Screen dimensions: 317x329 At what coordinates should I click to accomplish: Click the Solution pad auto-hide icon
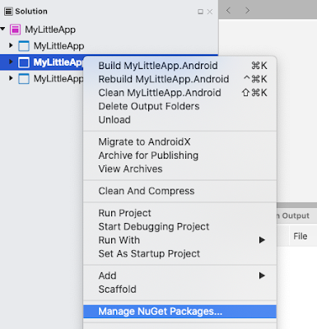click(x=201, y=12)
